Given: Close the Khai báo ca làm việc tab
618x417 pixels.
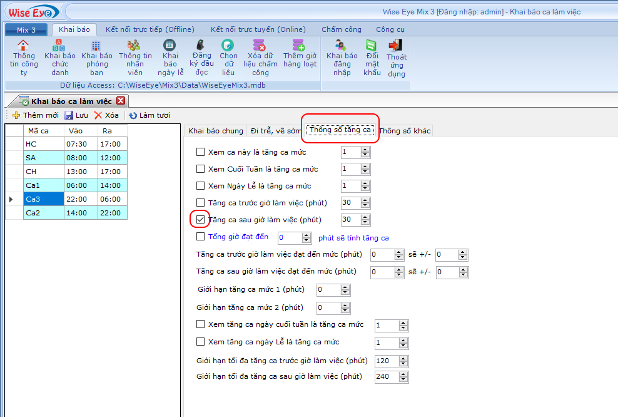Looking at the screenshot, I should point(121,101).
